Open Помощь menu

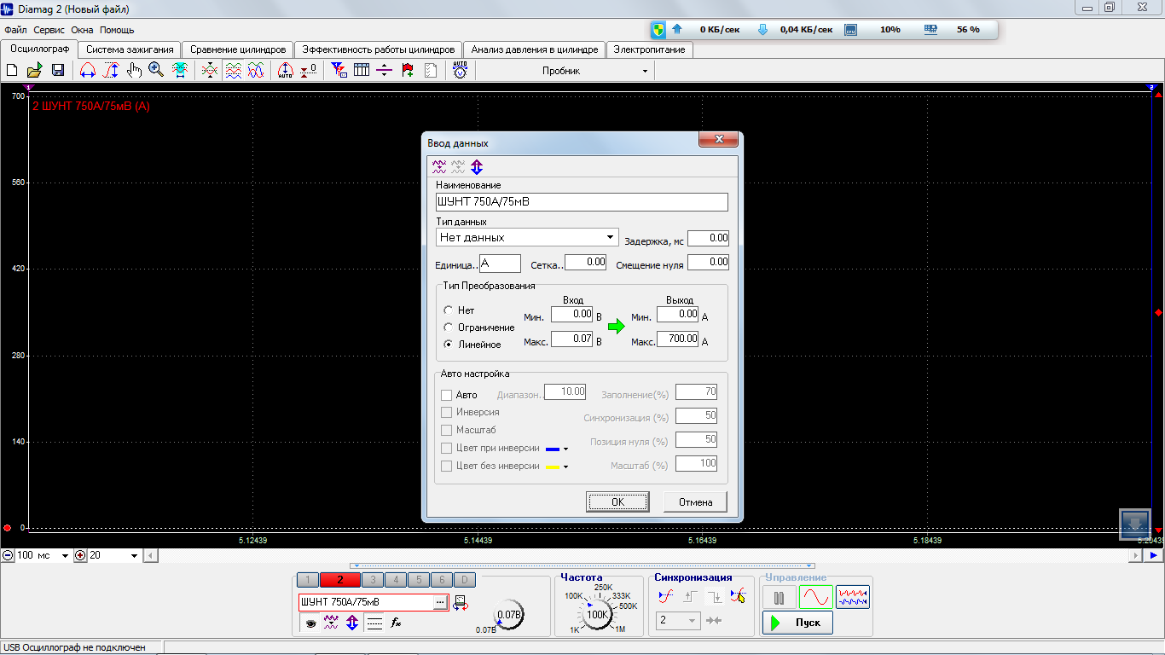pos(117,30)
